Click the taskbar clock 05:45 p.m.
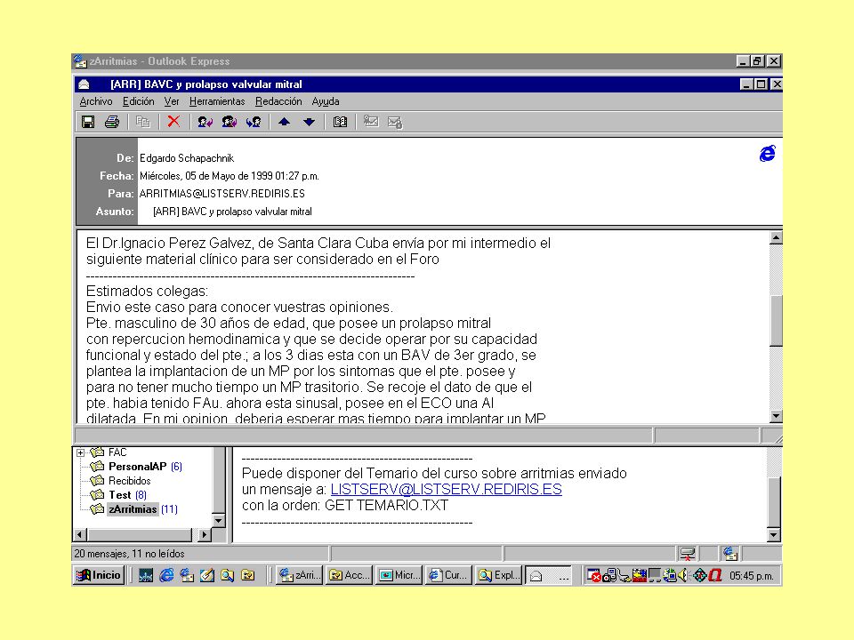 click(x=751, y=576)
